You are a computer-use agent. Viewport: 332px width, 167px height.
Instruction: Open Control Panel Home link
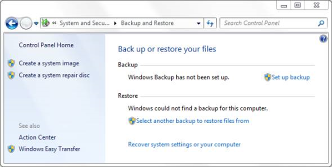click(x=46, y=45)
